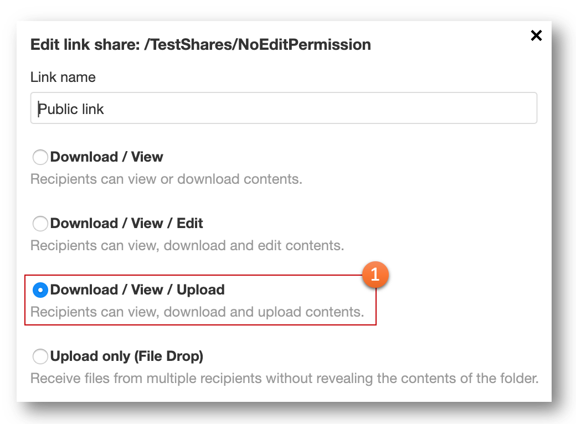Click 'Recipients can view or download contents' description
Image resolution: width=576 pixels, height=424 pixels.
[166, 179]
